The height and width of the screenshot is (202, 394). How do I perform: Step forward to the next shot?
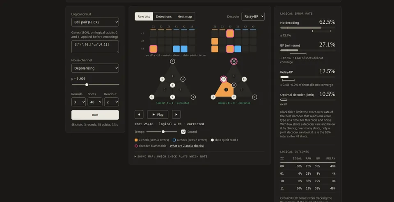point(176,114)
